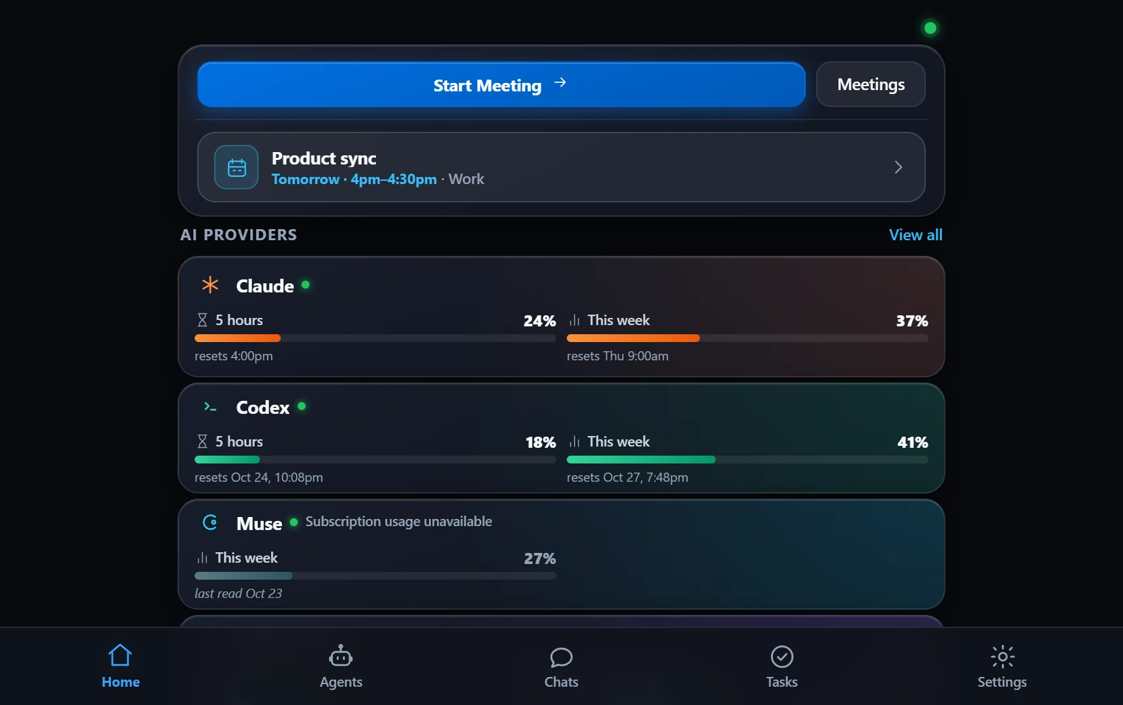Switch to the Tasks tab
This screenshot has height=705, width=1123.
782,666
